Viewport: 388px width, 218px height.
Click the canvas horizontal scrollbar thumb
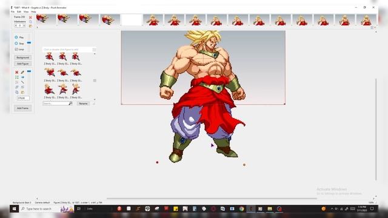pos(212,198)
